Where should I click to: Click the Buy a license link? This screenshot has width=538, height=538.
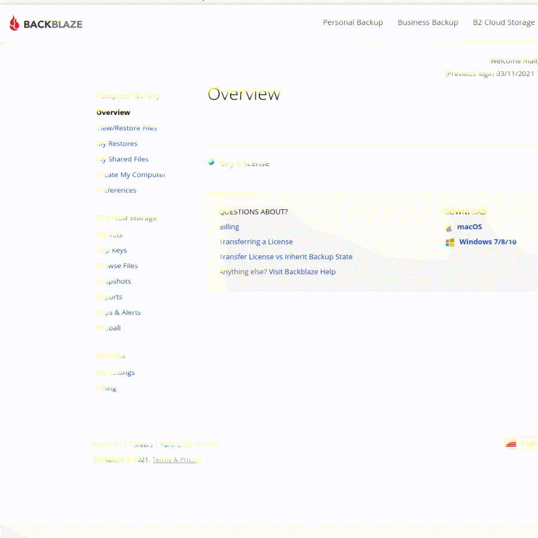pos(244,163)
